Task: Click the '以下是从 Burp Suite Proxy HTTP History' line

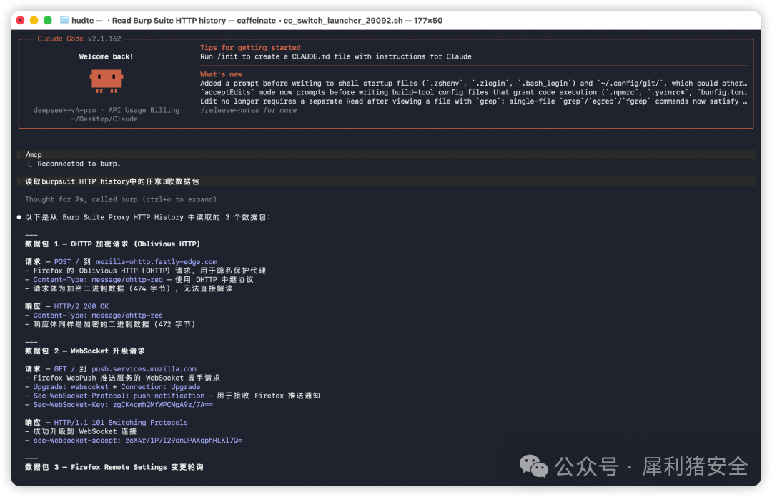Action: (148, 217)
